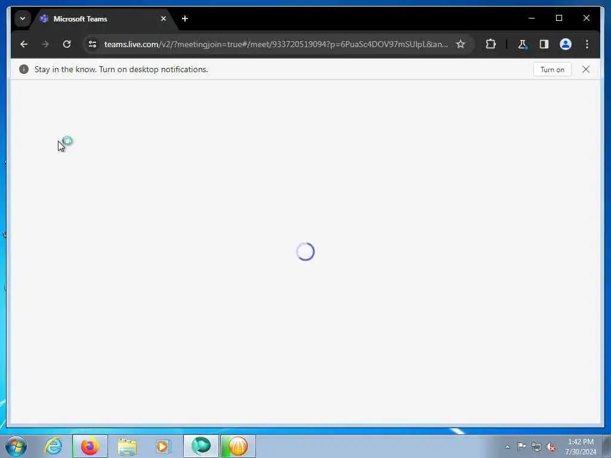Close the Microsoft Teams tab

point(163,18)
